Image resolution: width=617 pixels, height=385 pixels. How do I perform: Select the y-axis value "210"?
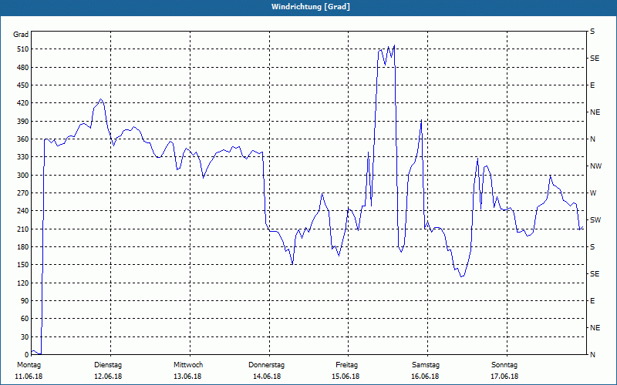(x=23, y=229)
